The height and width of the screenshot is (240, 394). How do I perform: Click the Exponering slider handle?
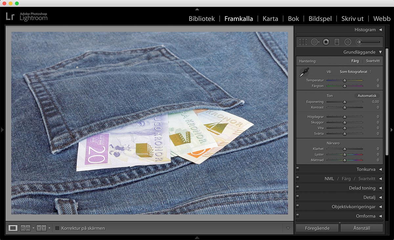(345, 102)
